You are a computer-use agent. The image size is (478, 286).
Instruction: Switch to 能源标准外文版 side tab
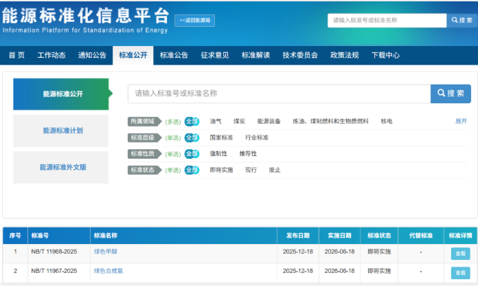tap(62, 167)
